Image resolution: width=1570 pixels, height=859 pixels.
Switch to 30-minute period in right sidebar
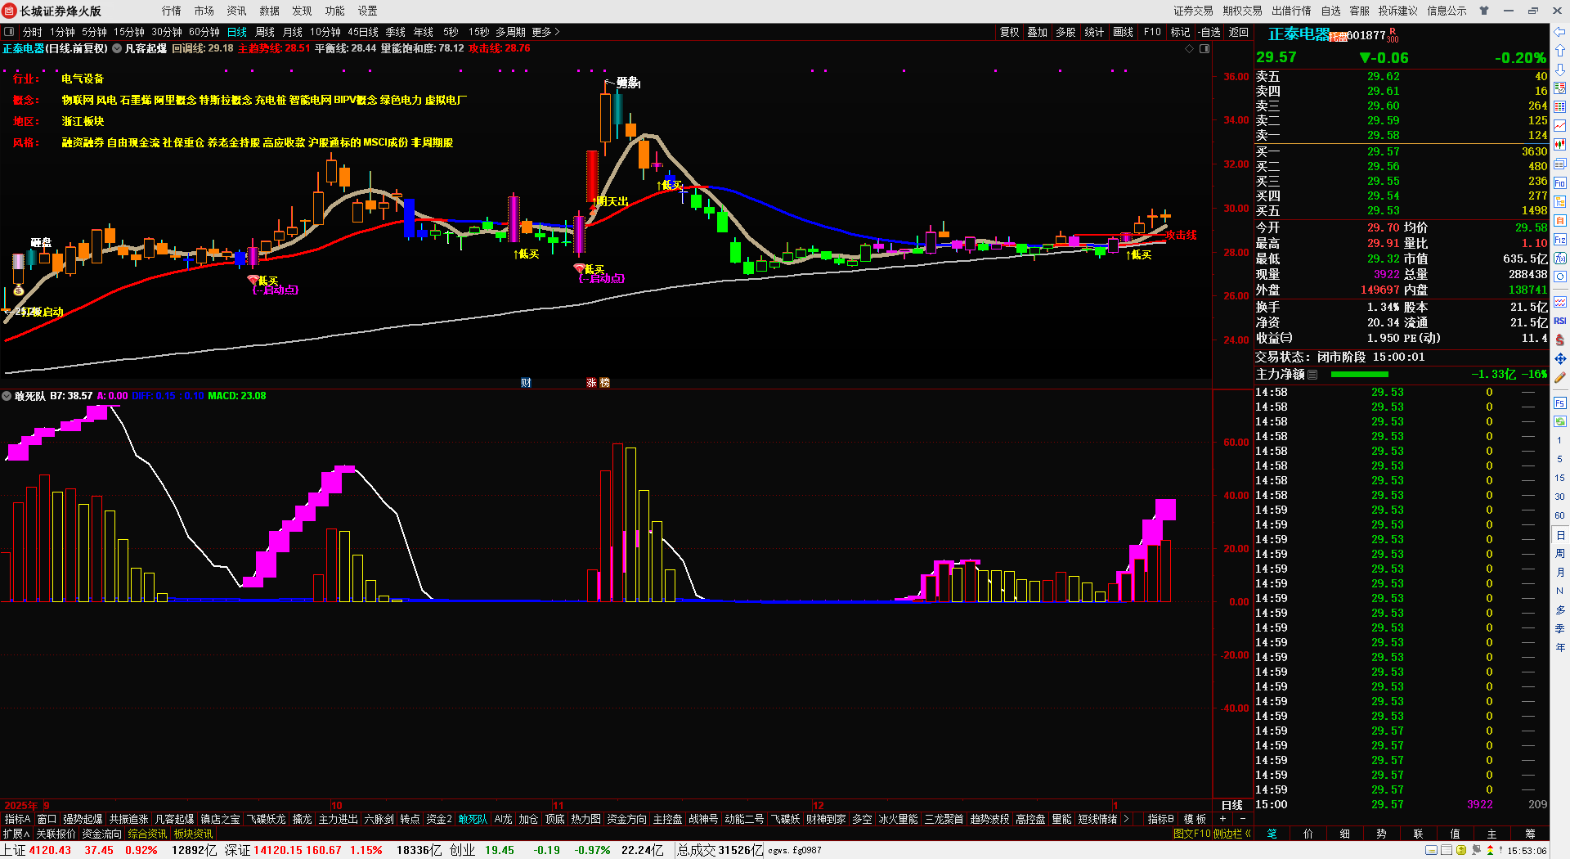pos(1559,497)
